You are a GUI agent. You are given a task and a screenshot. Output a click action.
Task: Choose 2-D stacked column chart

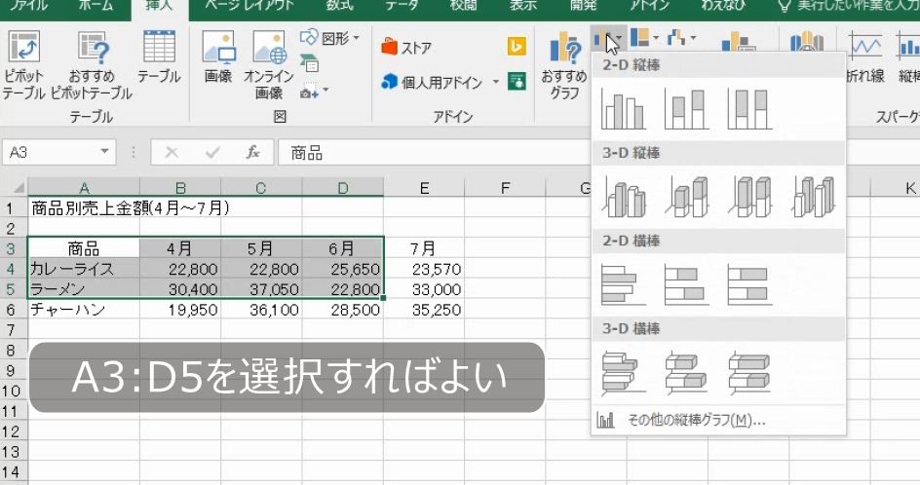click(x=686, y=109)
